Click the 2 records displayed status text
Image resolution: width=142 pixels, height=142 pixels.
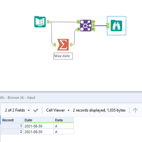tap(99, 110)
